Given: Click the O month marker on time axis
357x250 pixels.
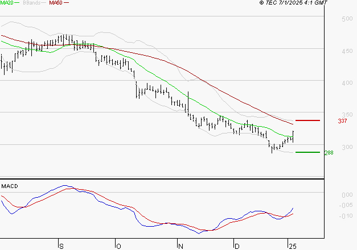Looking at the screenshot, I should (x=118, y=245).
